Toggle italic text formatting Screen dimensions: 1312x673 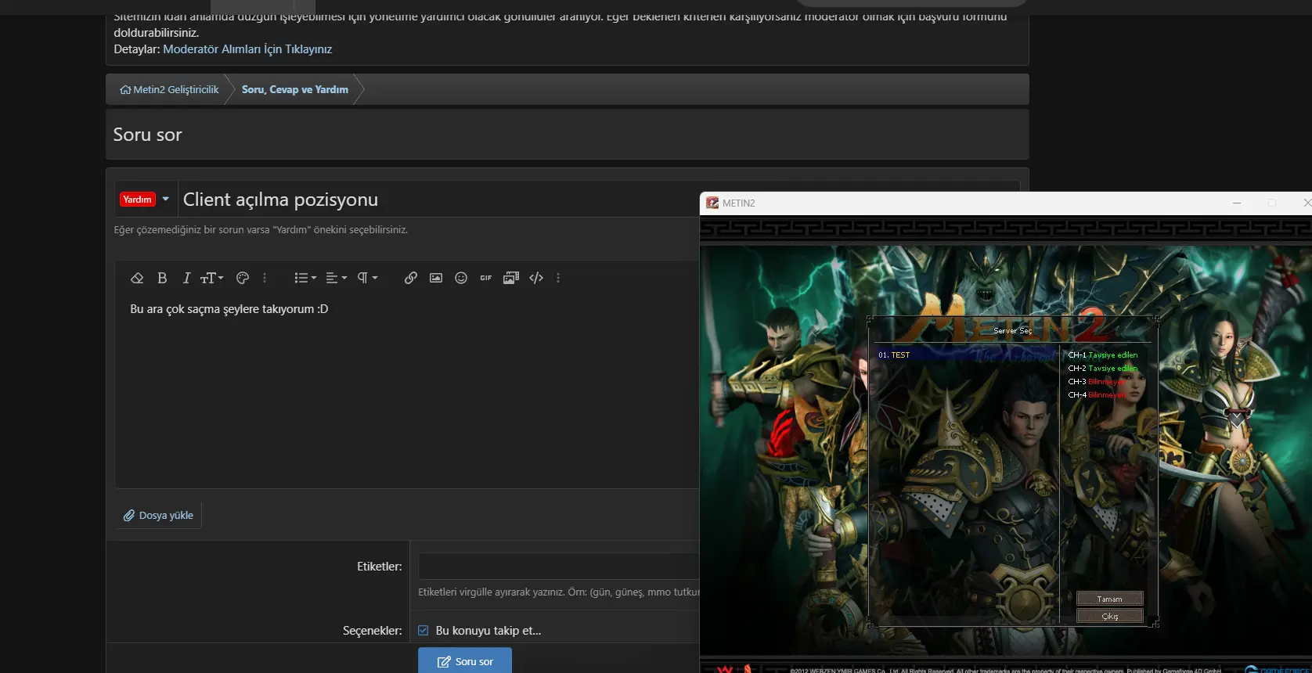click(x=186, y=278)
